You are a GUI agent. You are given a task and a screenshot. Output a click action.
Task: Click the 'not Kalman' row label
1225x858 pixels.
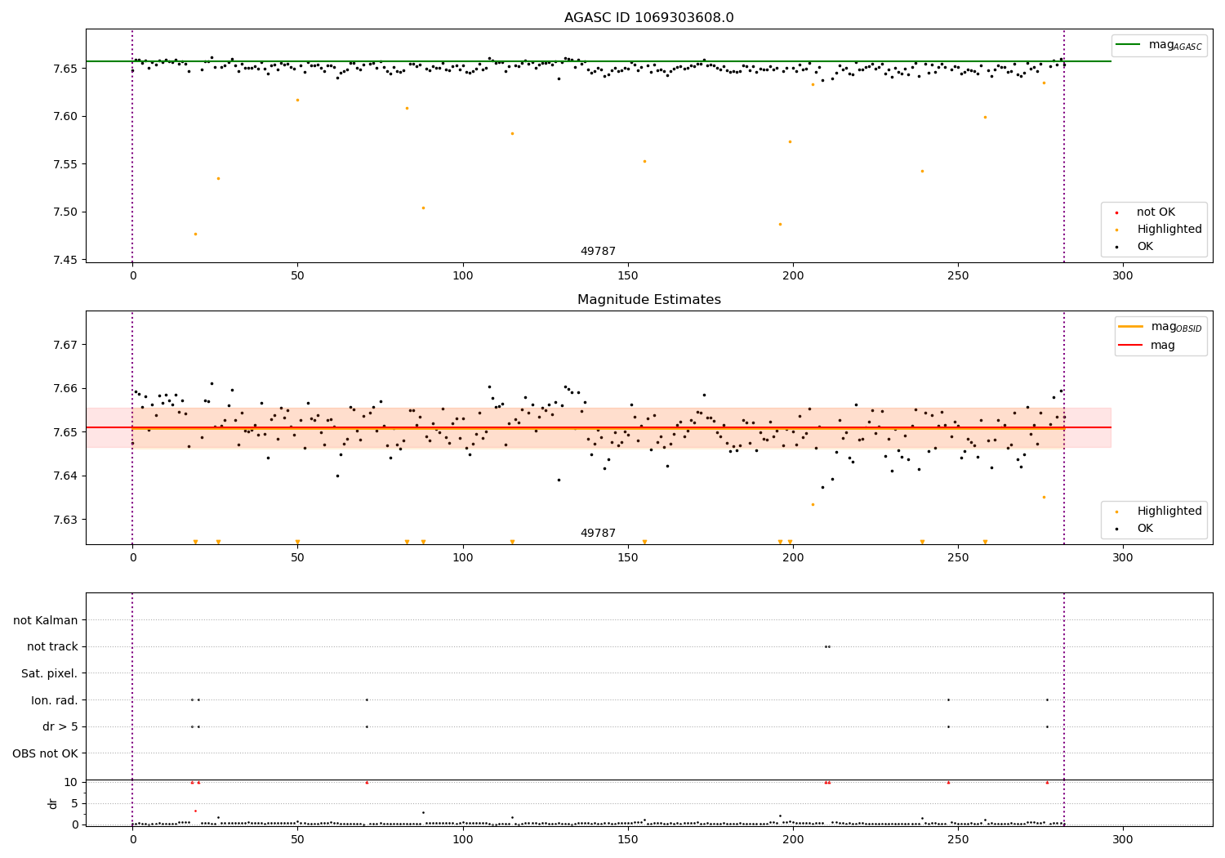(x=46, y=620)
